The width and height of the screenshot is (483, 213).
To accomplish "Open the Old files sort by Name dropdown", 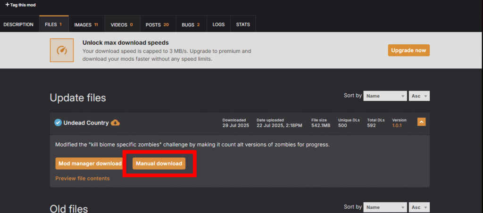I will pyautogui.click(x=385, y=207).
